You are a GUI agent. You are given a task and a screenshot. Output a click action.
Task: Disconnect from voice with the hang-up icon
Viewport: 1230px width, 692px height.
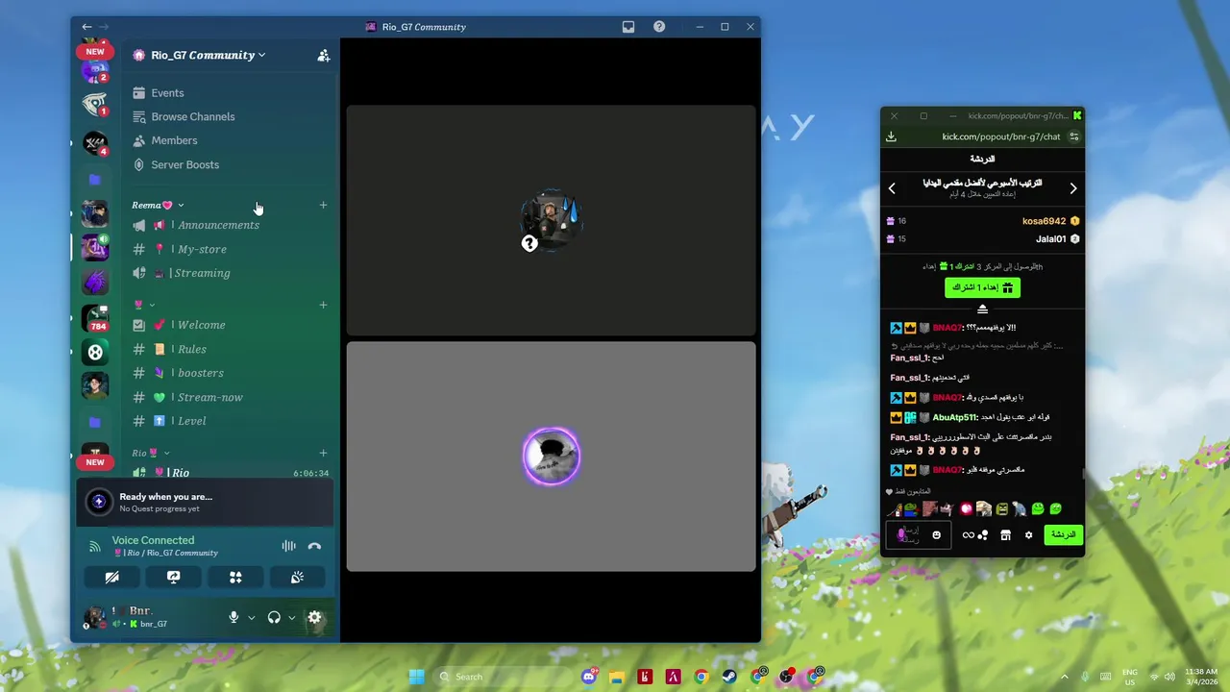314,546
